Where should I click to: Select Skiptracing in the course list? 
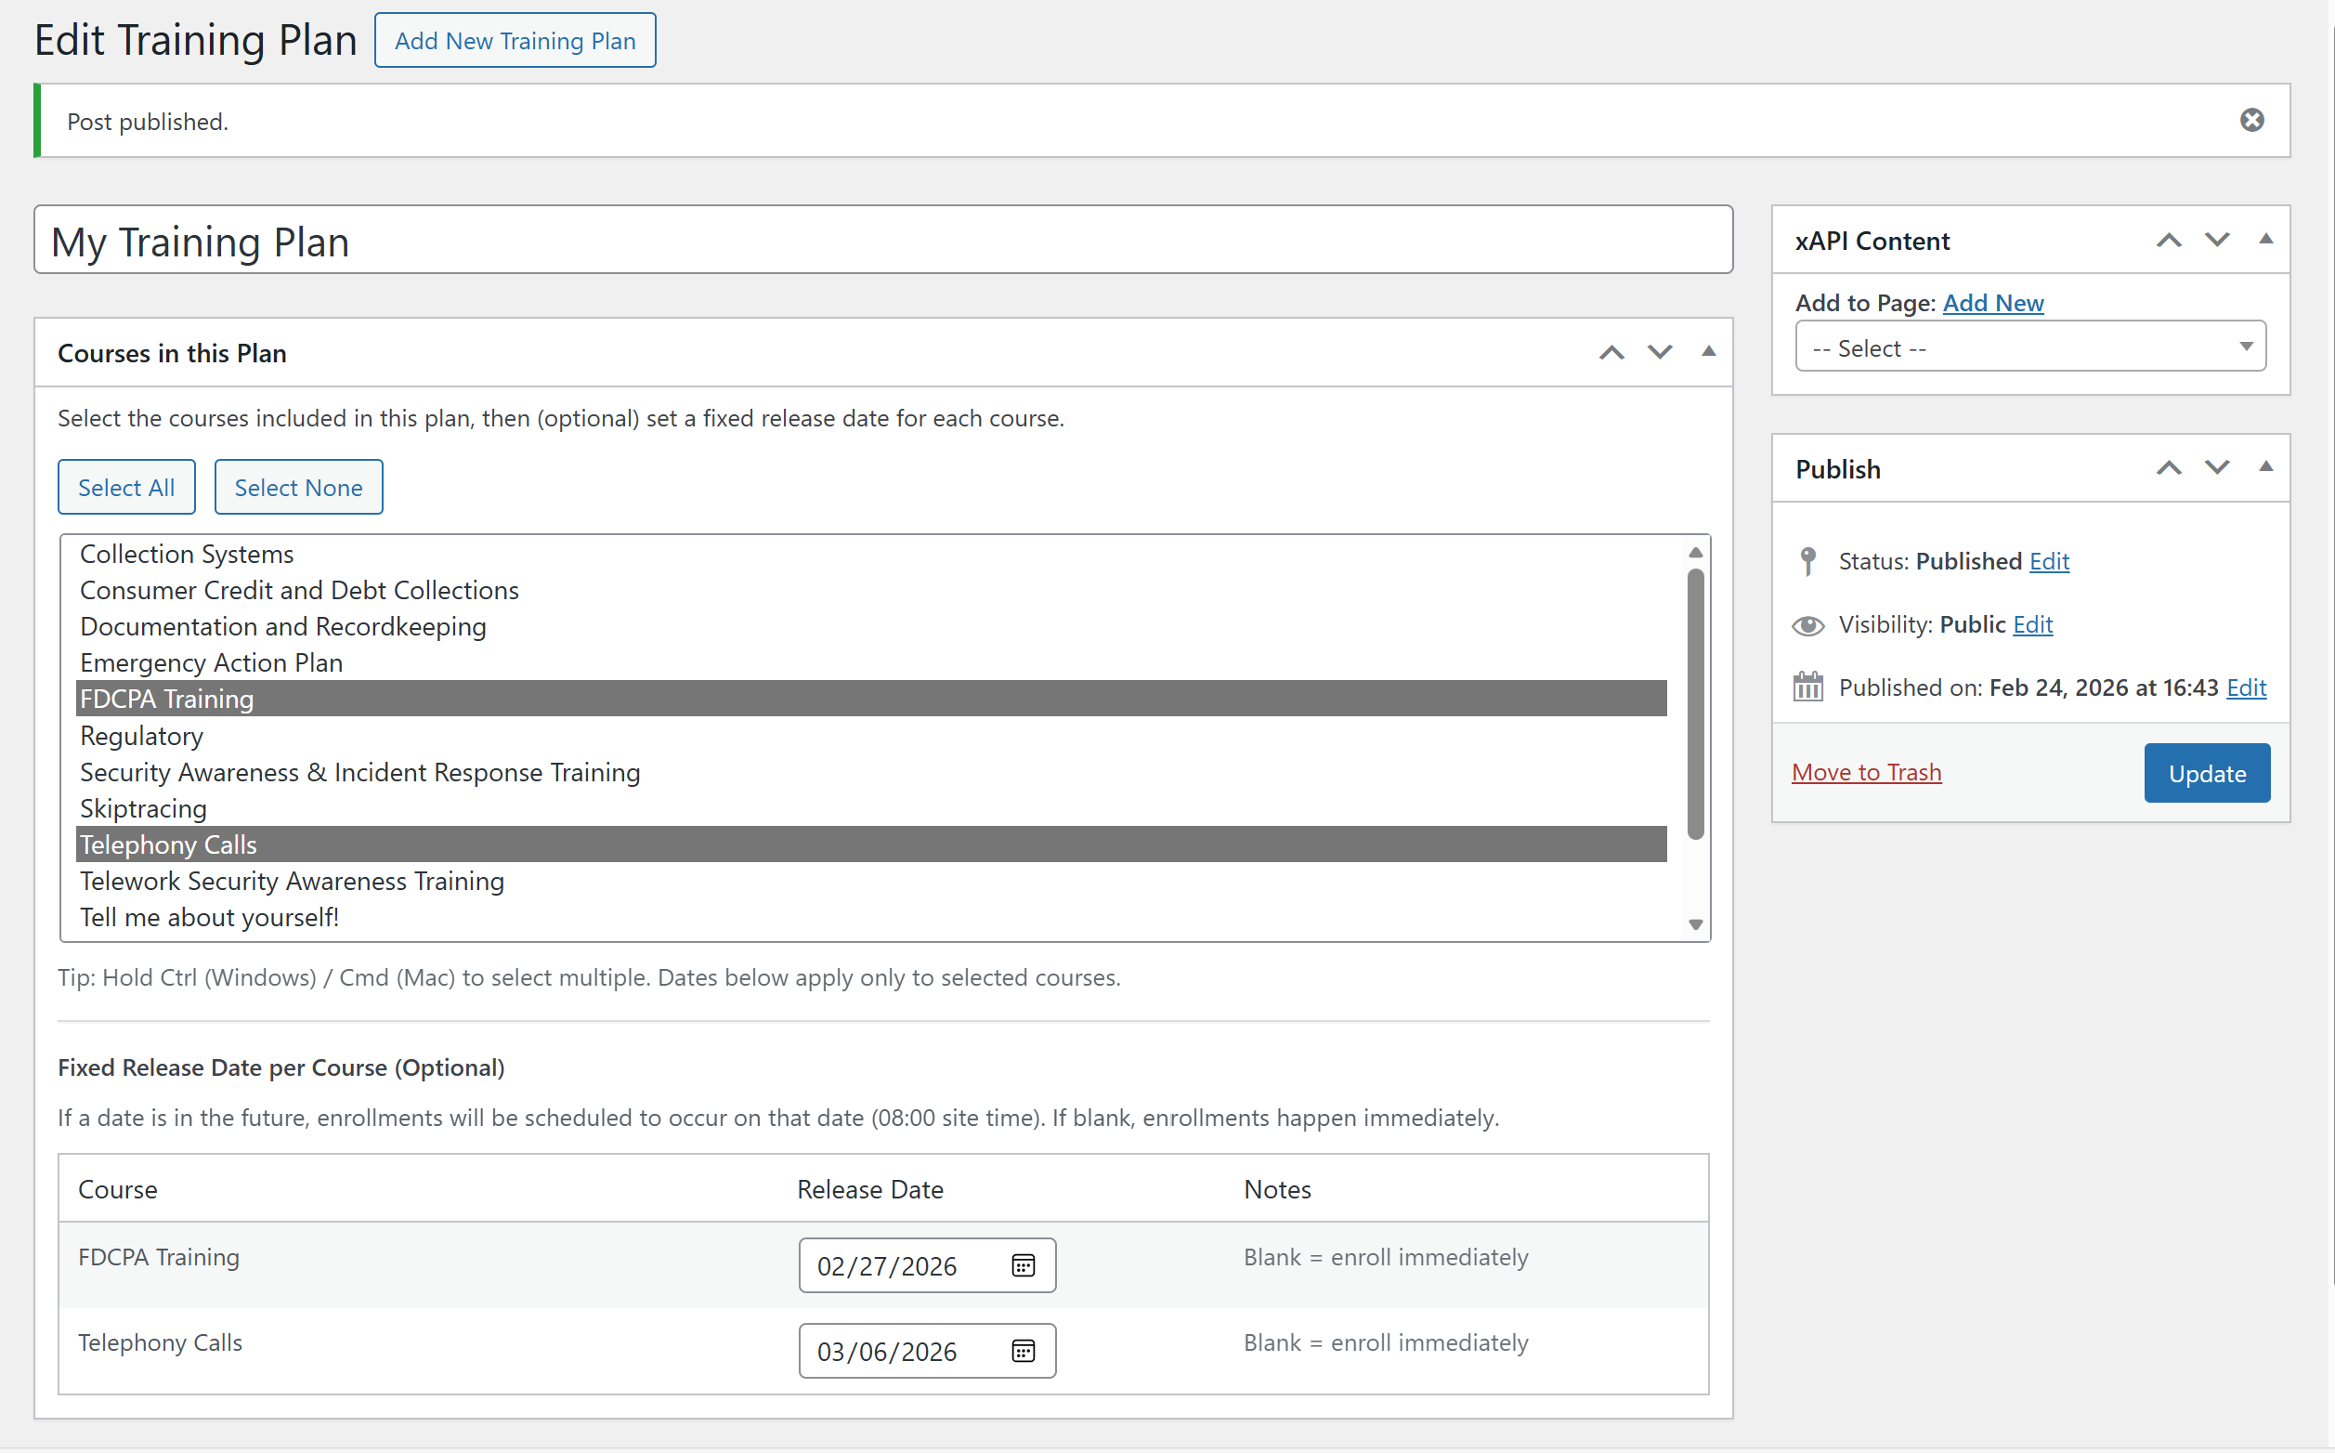[144, 808]
